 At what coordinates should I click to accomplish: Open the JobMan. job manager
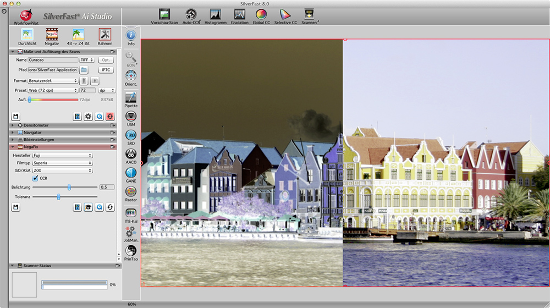131,233
